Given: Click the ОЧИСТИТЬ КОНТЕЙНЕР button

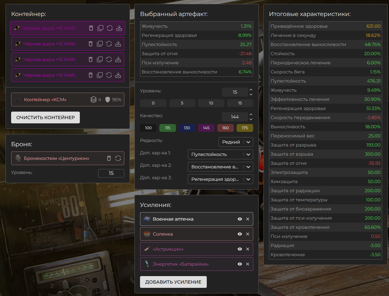Looking at the screenshot, I should 45,117.
